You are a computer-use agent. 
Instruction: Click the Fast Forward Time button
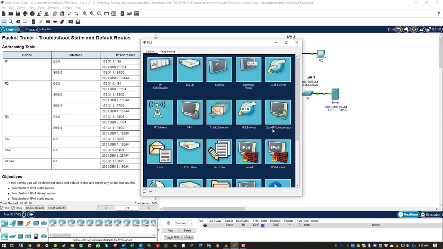click(x=31, y=214)
